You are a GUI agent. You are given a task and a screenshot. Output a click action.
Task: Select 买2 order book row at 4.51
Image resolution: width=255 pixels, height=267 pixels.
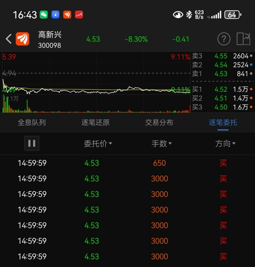click(x=222, y=98)
